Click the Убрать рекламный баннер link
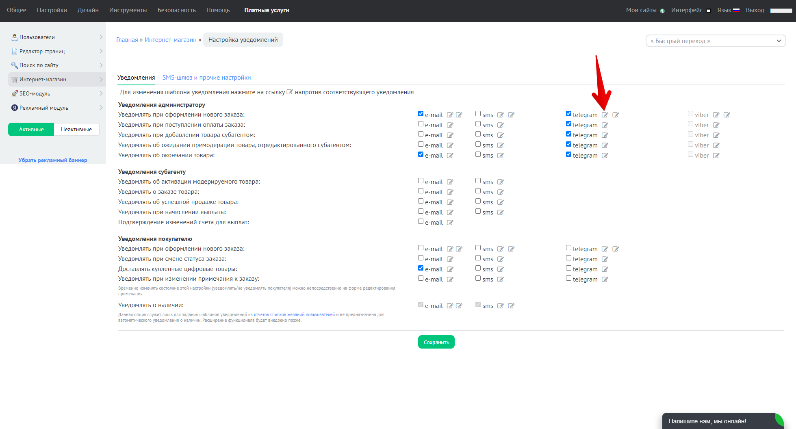This screenshot has width=796, height=429. pos(53,160)
